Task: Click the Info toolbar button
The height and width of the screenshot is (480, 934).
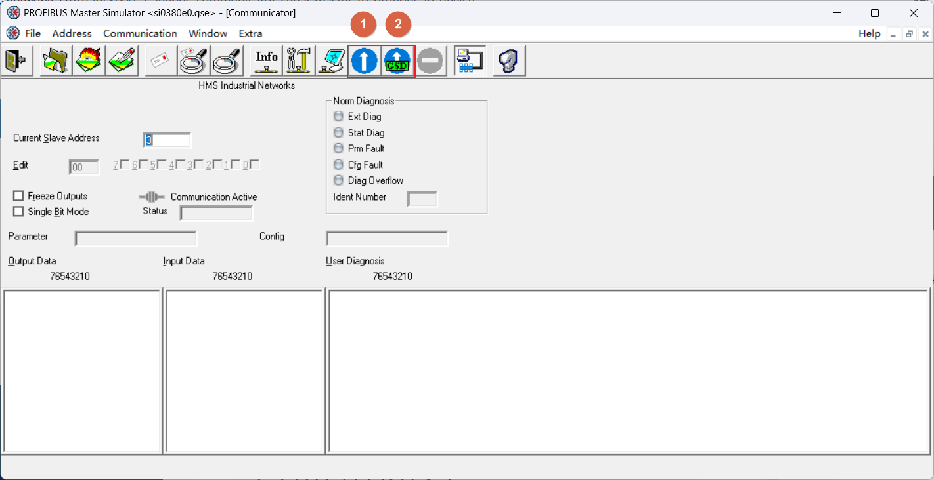Action: coord(267,61)
